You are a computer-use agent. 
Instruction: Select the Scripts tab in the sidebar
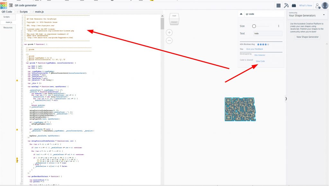coord(6,17)
